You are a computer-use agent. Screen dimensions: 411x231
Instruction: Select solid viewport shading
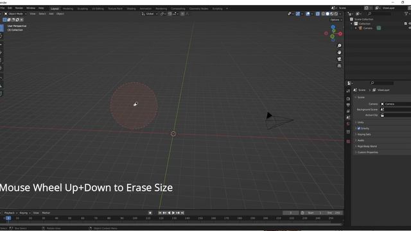coord(328,13)
